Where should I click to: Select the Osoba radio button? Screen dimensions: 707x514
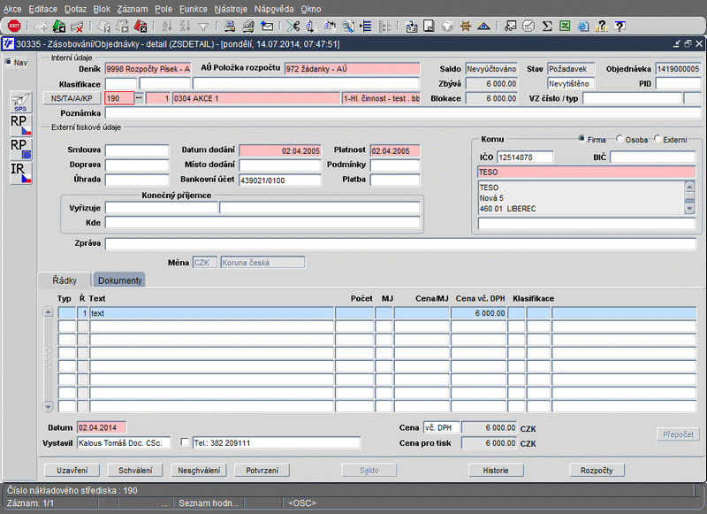coord(620,139)
